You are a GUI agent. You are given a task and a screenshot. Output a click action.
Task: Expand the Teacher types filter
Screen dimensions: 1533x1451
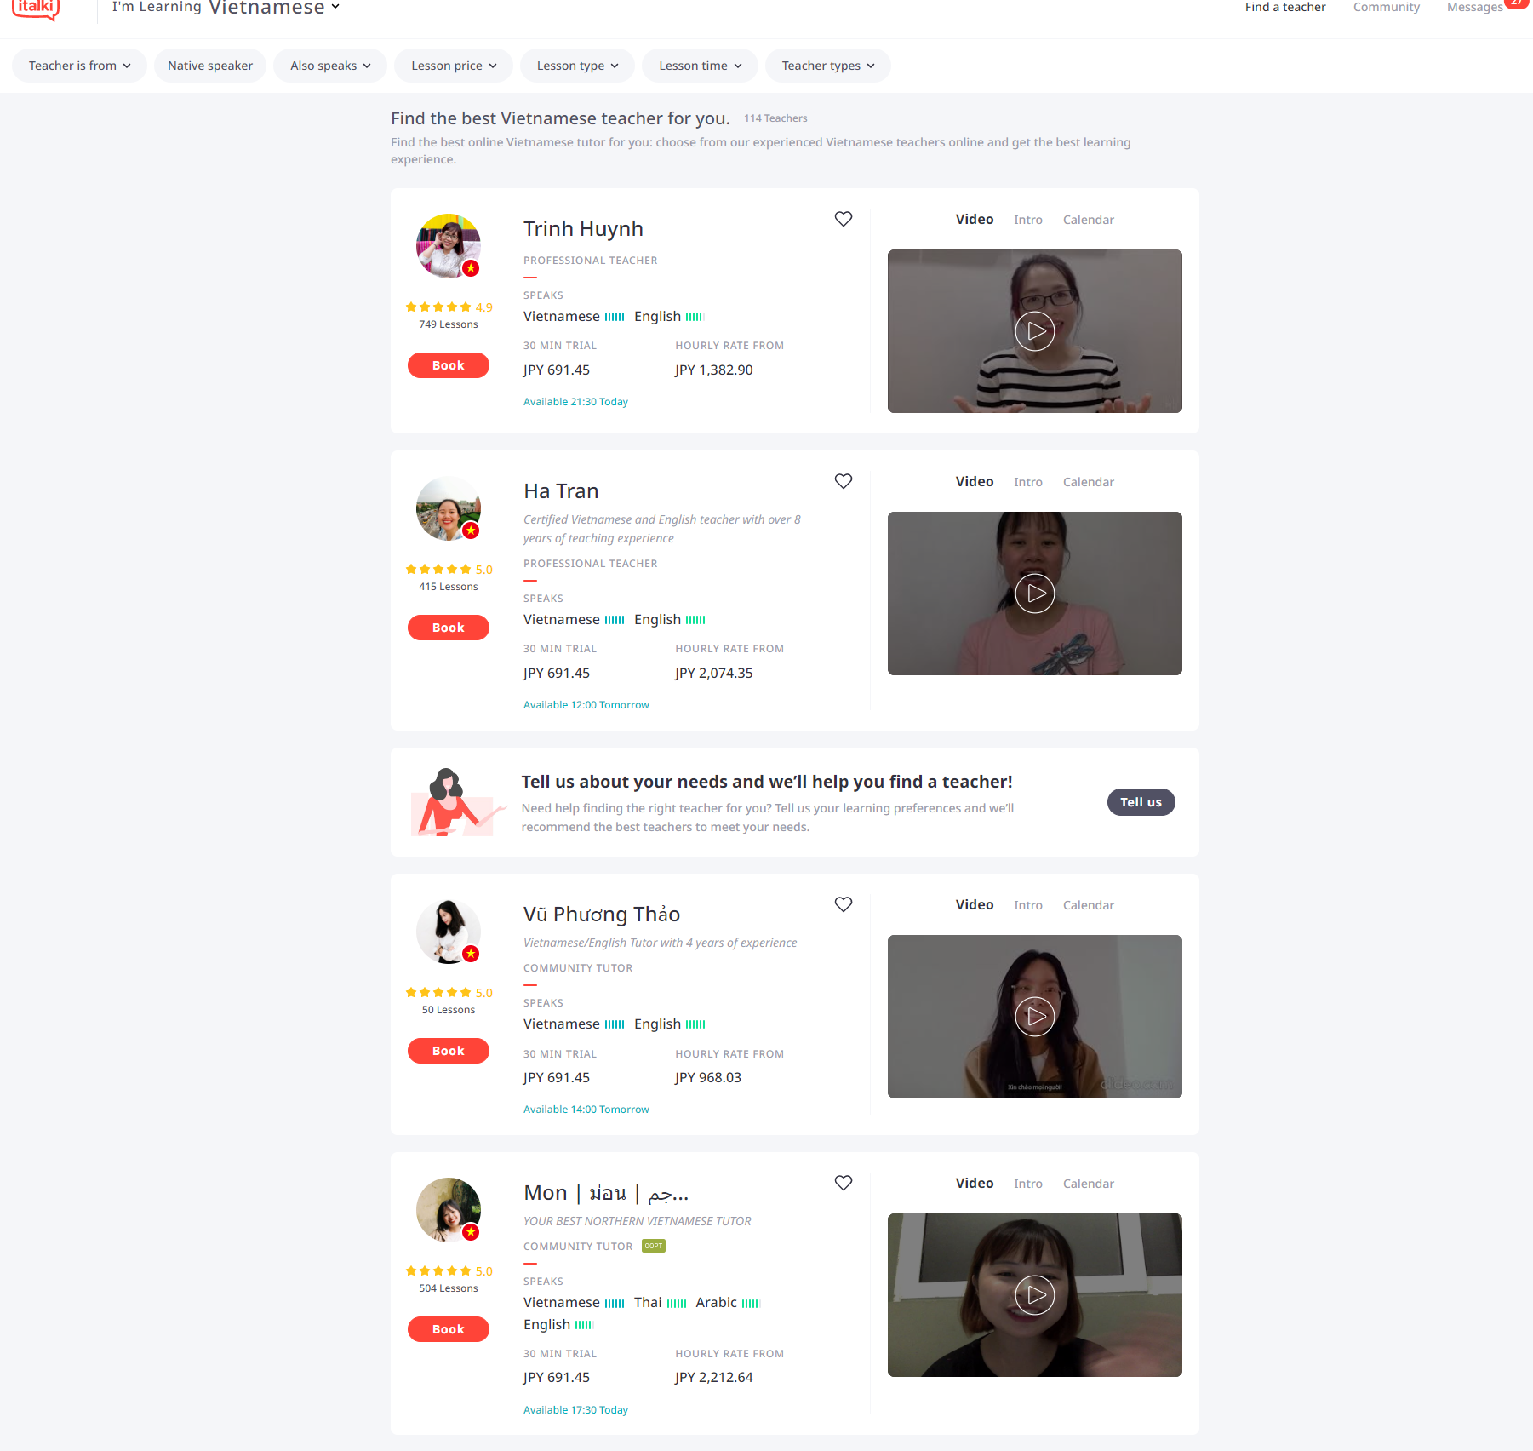pos(828,66)
